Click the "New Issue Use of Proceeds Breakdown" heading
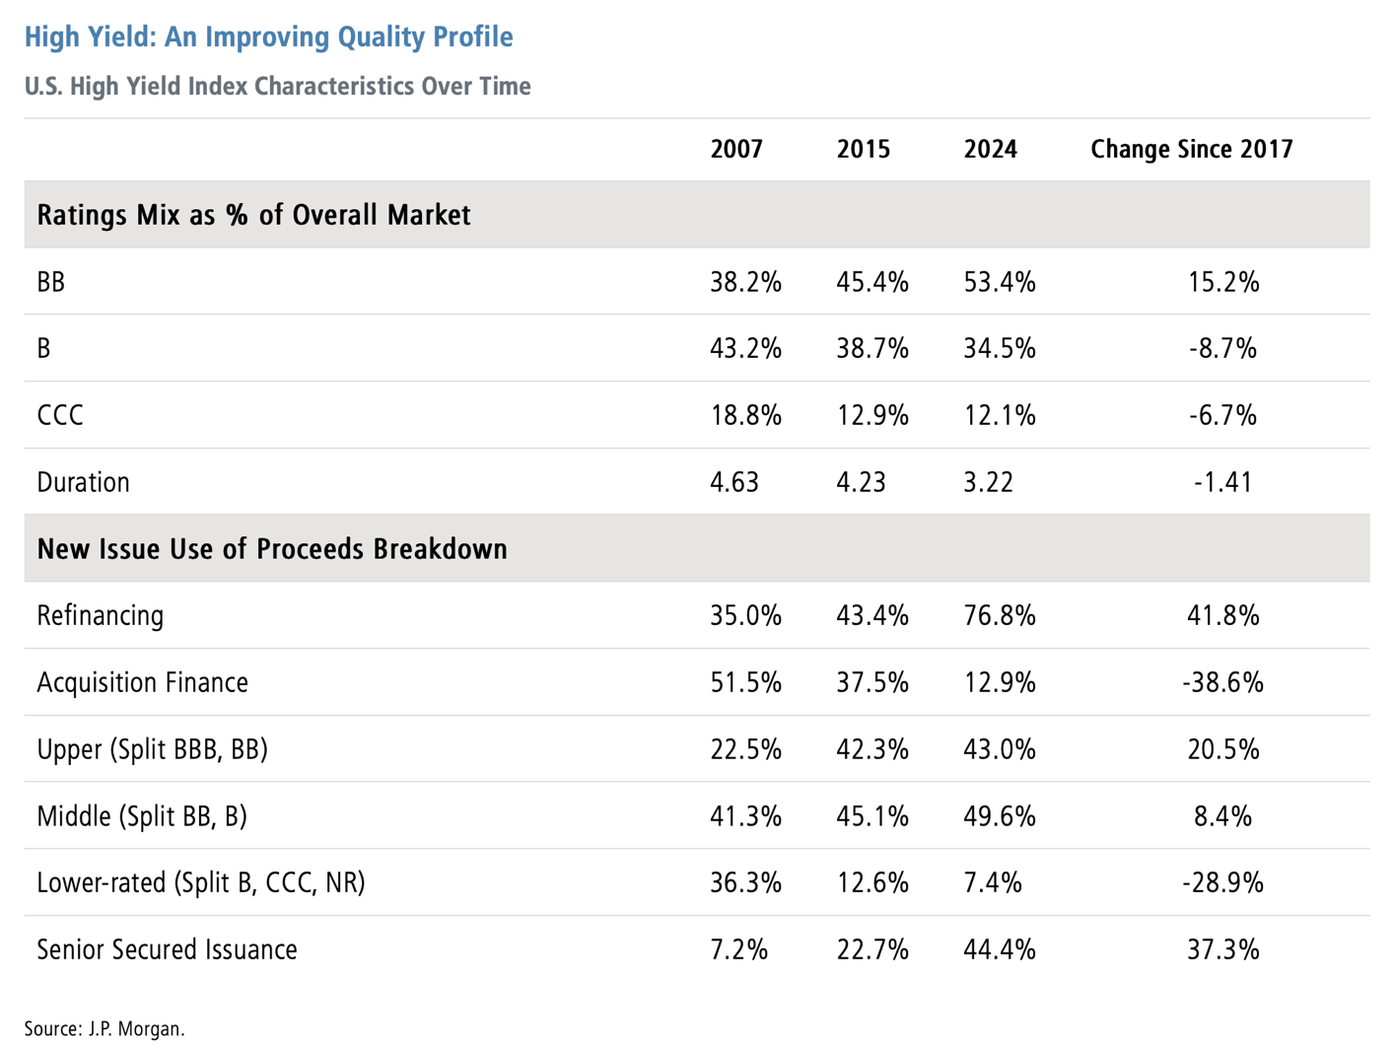Screen dimensions: 1391x1051 tap(272, 549)
